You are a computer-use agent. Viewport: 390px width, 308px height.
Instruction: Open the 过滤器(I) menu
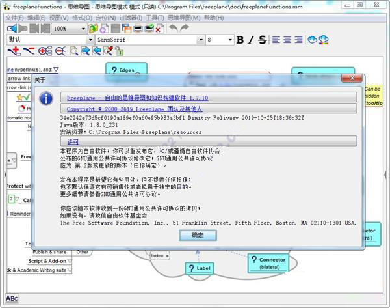[131, 18]
